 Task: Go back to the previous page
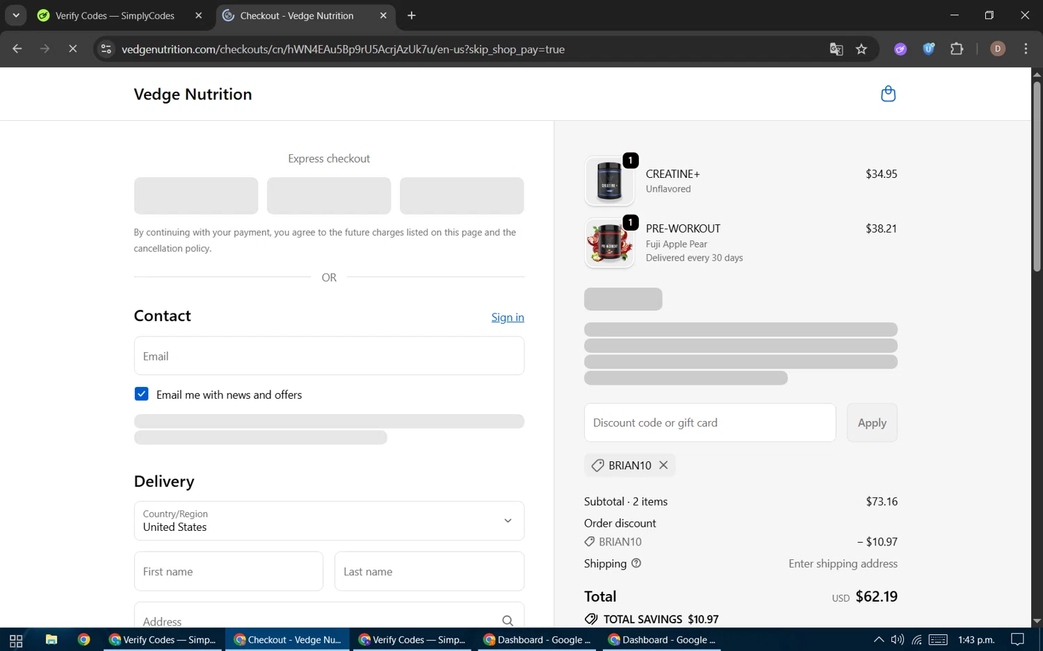tap(17, 49)
